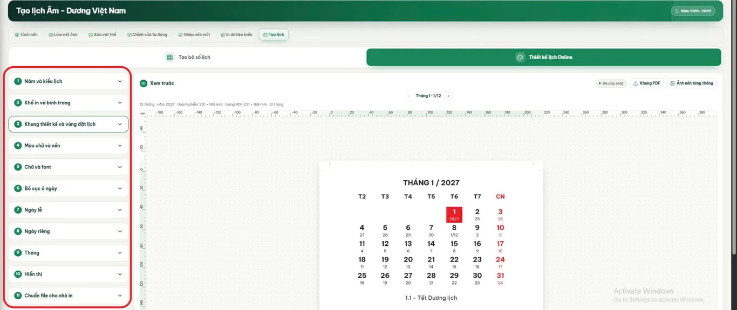Select the Thiết kế lịch Online mode
This screenshot has width=737, height=310.
[x=544, y=57]
